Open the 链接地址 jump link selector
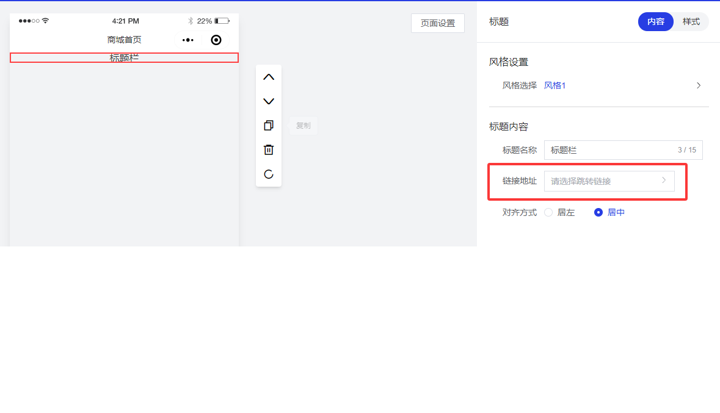This screenshot has width=720, height=413. (x=609, y=181)
